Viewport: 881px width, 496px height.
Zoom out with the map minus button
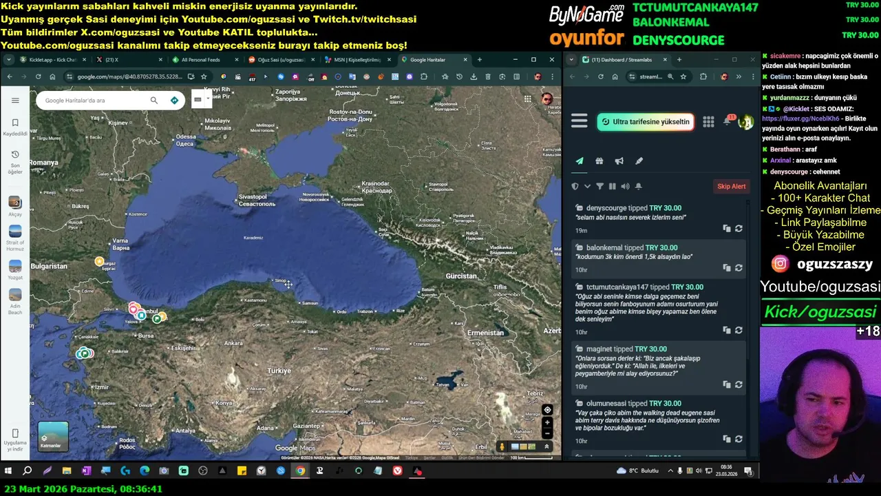point(547,433)
